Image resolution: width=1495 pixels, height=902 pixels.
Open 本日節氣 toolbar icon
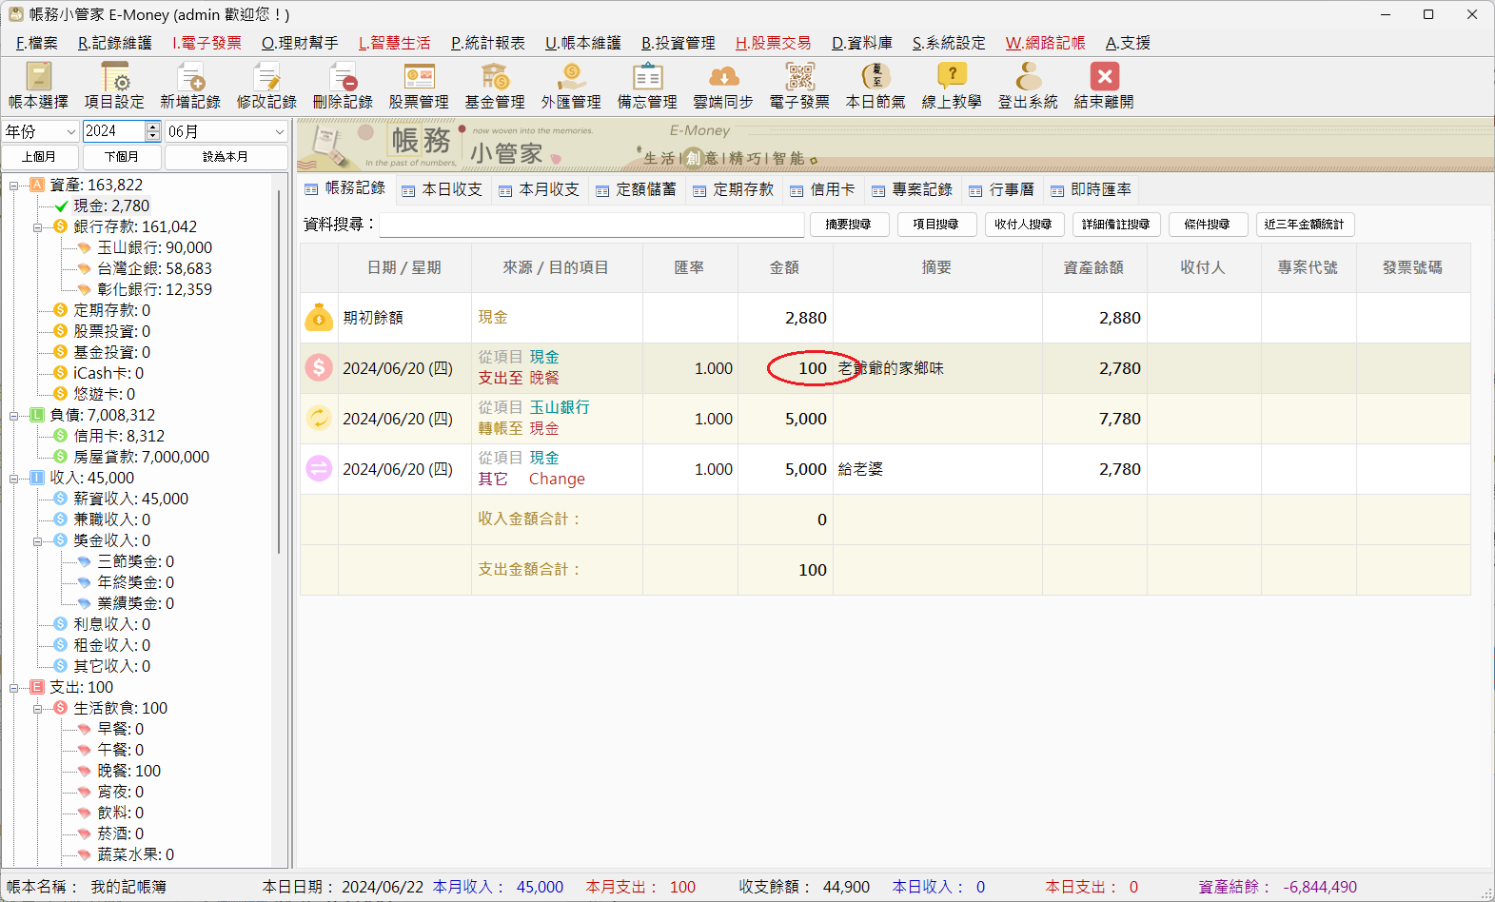click(x=875, y=86)
